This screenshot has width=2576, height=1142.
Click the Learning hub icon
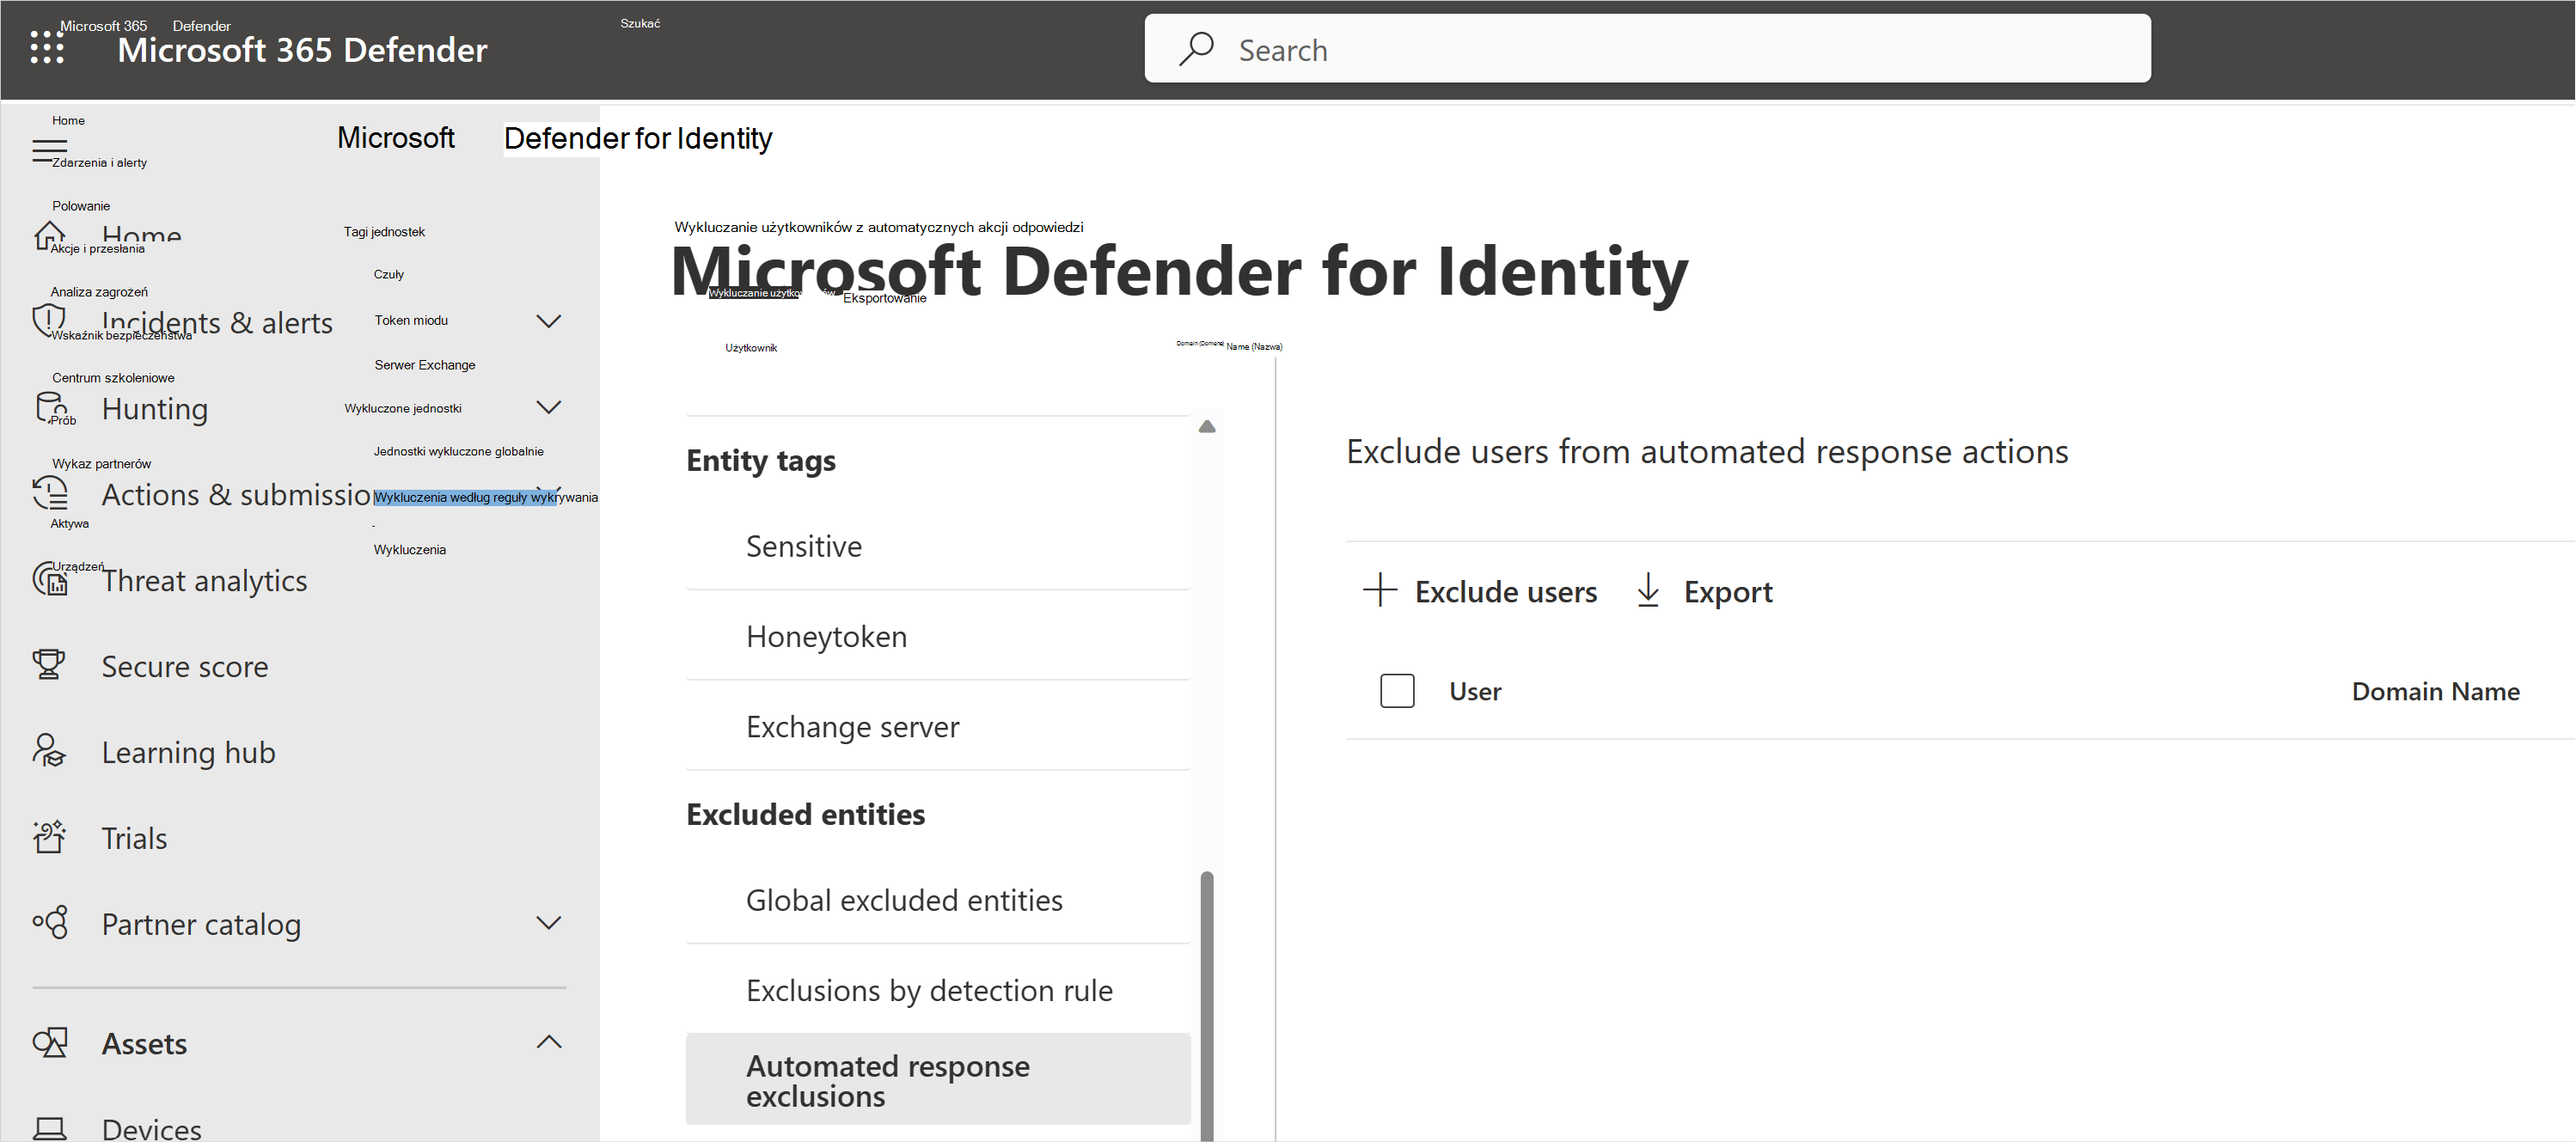45,751
